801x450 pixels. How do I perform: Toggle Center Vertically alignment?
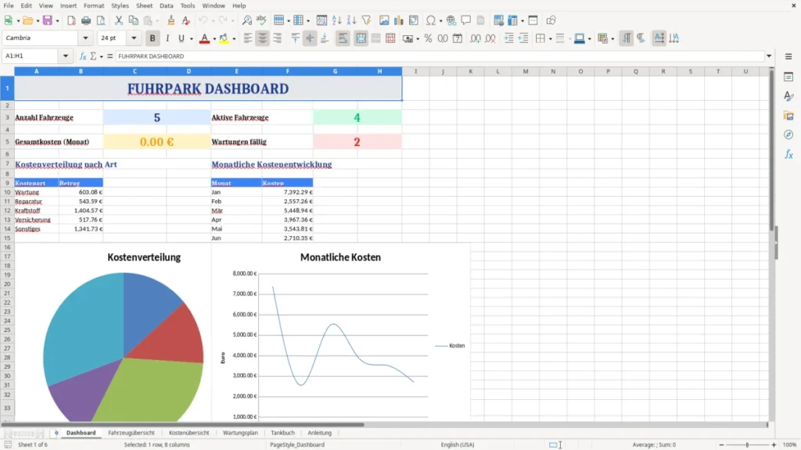pos(310,38)
